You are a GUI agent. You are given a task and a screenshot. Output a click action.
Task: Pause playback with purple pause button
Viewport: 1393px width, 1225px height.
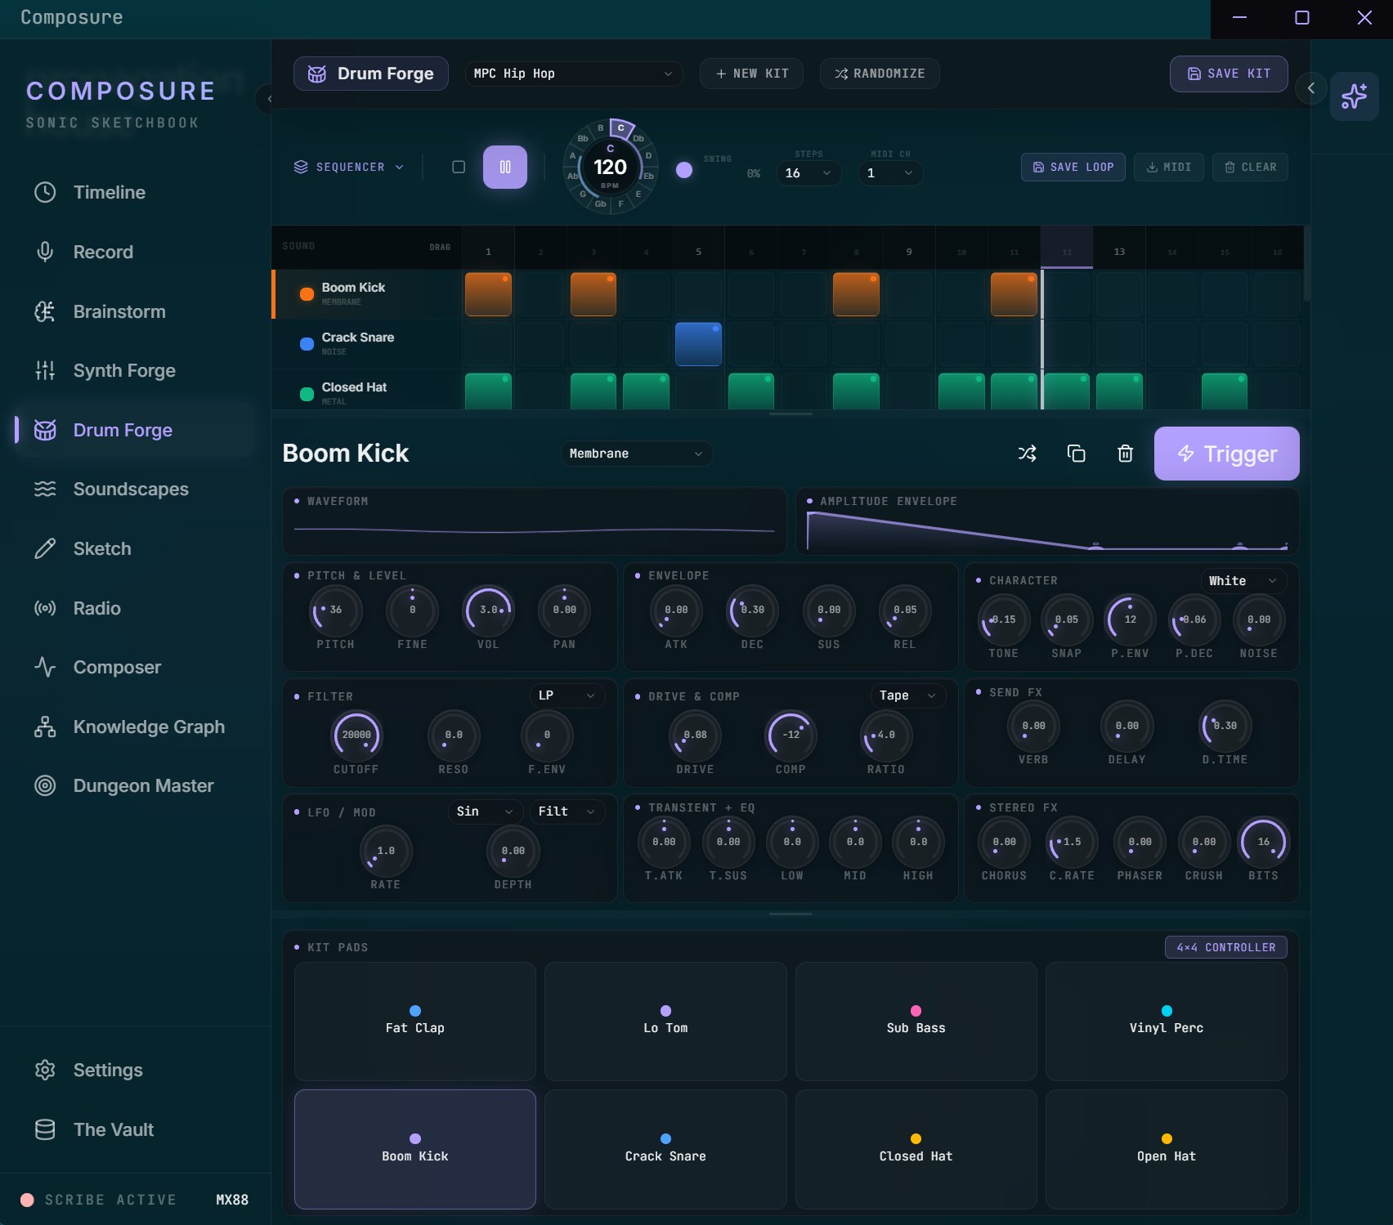pos(505,167)
